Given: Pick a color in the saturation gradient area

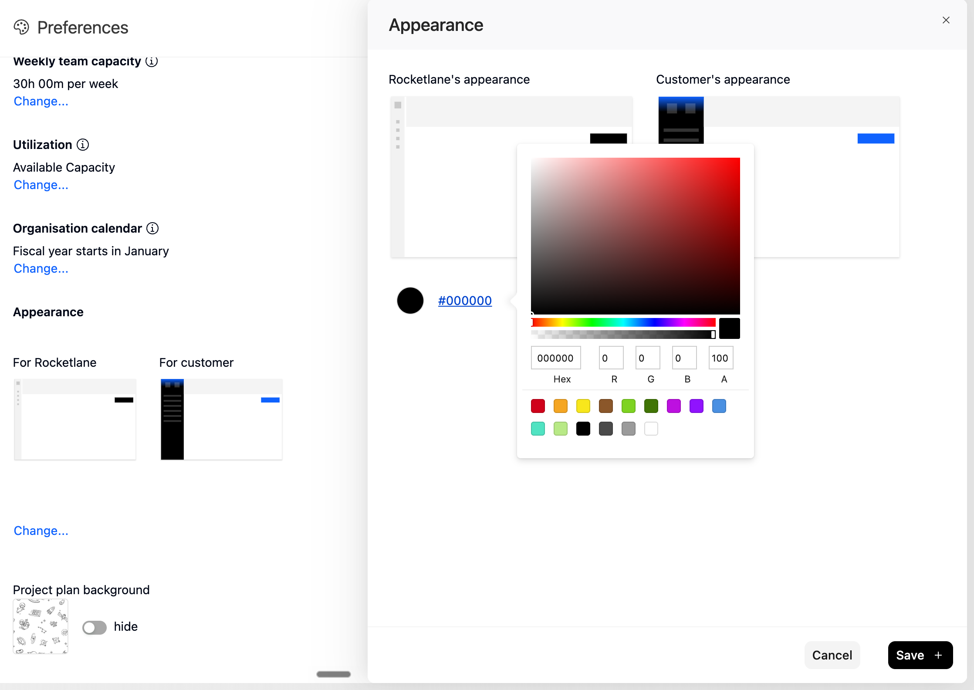Looking at the screenshot, I should (x=635, y=236).
